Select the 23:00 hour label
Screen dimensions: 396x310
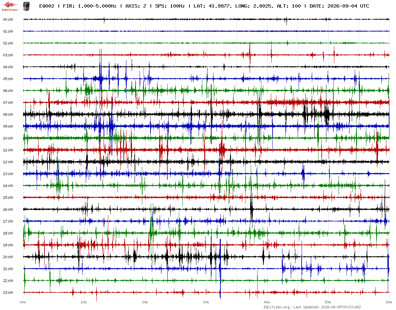tap(8, 293)
